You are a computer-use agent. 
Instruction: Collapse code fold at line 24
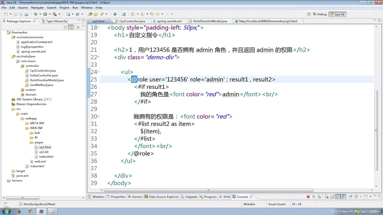point(98,72)
